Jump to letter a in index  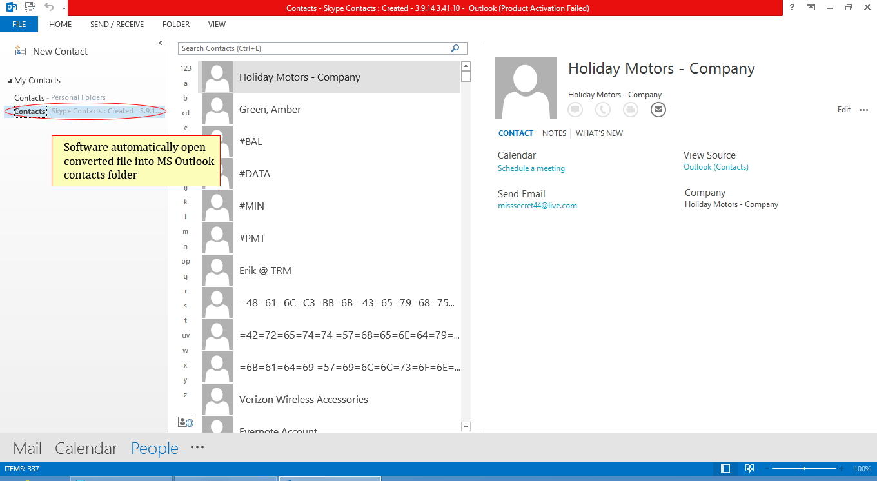[186, 83]
